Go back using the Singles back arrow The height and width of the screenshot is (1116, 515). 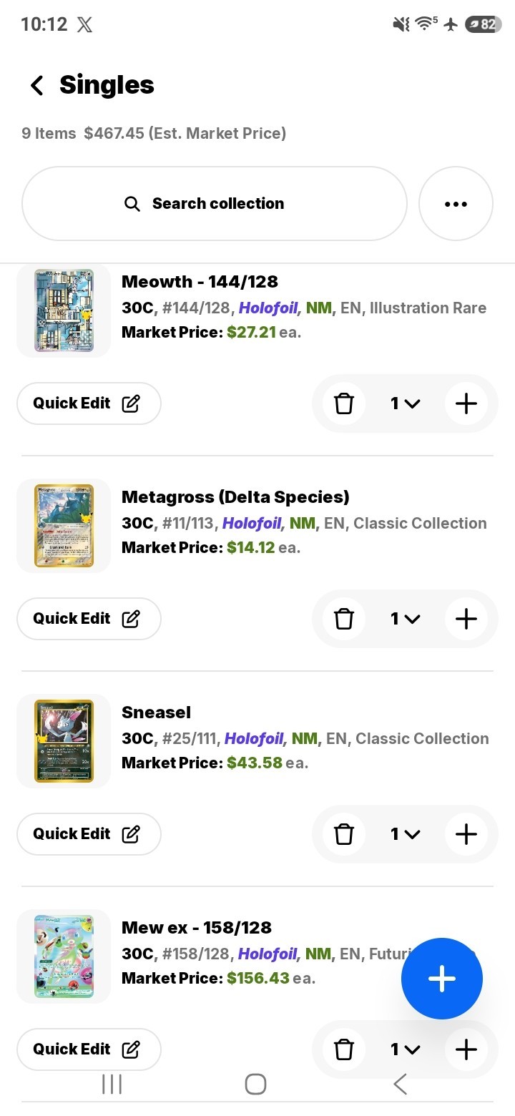[x=36, y=86]
